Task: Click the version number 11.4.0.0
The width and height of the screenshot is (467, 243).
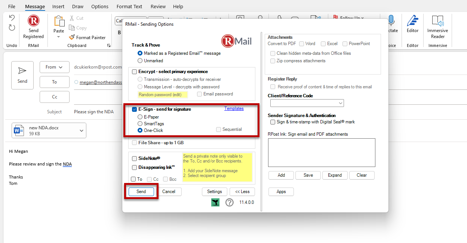Action: (x=246, y=202)
